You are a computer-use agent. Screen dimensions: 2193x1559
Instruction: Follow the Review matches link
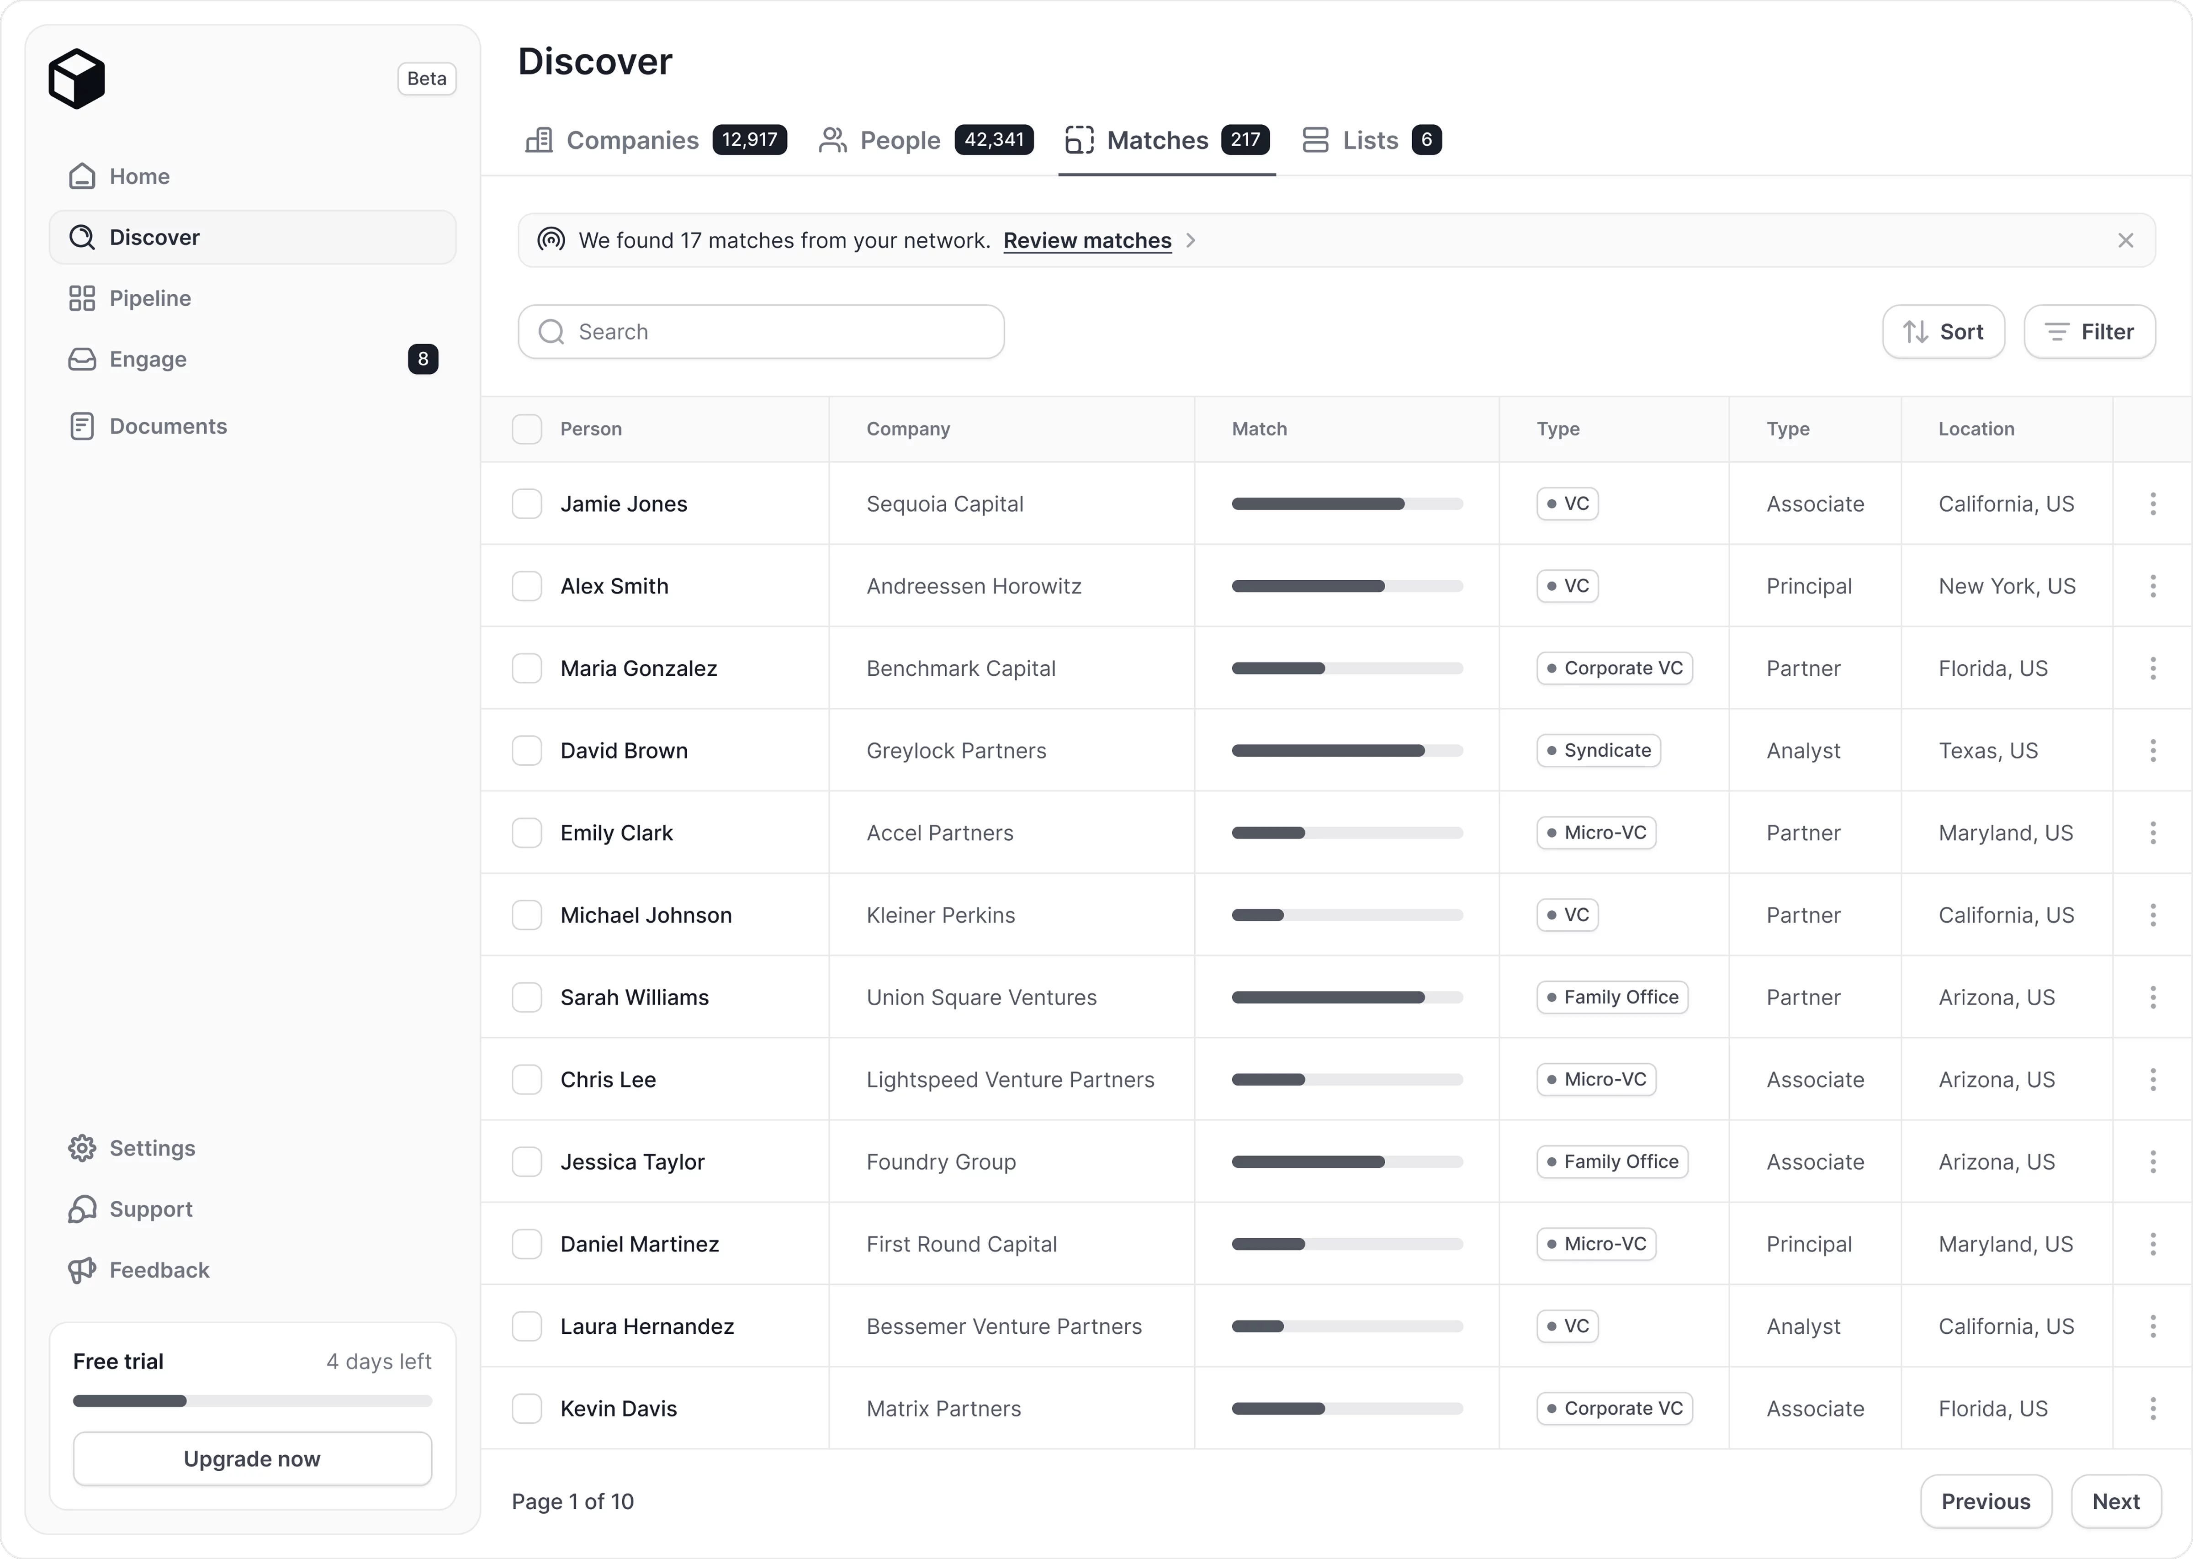(1086, 241)
